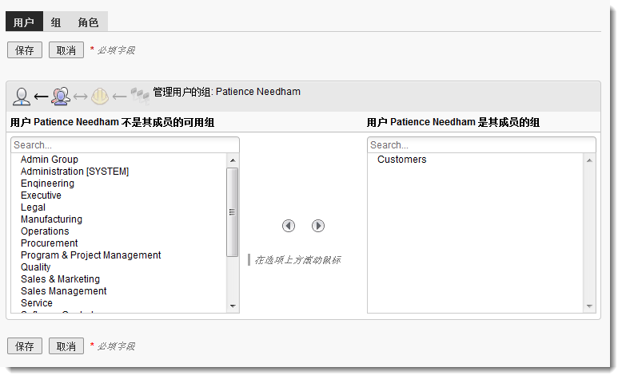The height and width of the screenshot is (379, 622).
Task: Click available list scrollbar up arrow
Action: (233, 160)
